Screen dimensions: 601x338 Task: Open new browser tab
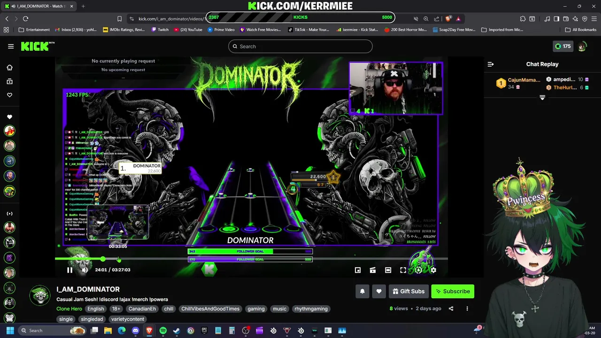click(x=83, y=6)
